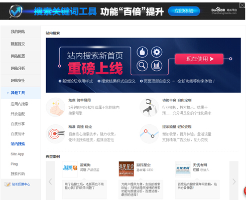
Task: Click 精准 高速 稳定 heading
Action: coord(80,127)
